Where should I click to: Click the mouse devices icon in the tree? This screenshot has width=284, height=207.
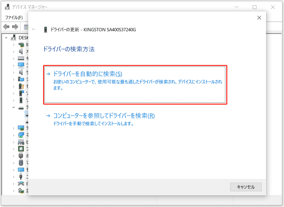(21, 163)
